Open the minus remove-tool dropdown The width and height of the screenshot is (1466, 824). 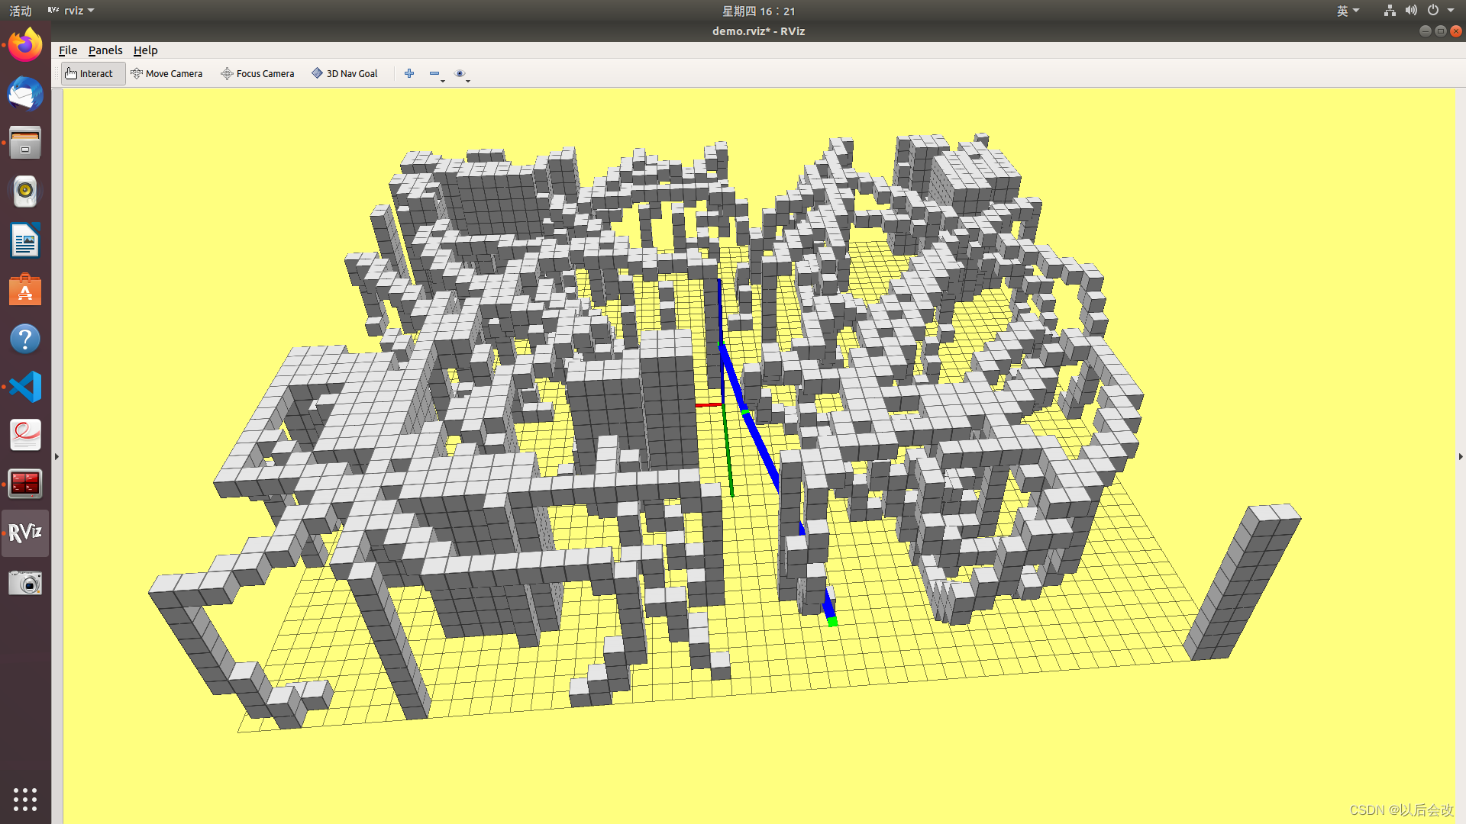436,74
